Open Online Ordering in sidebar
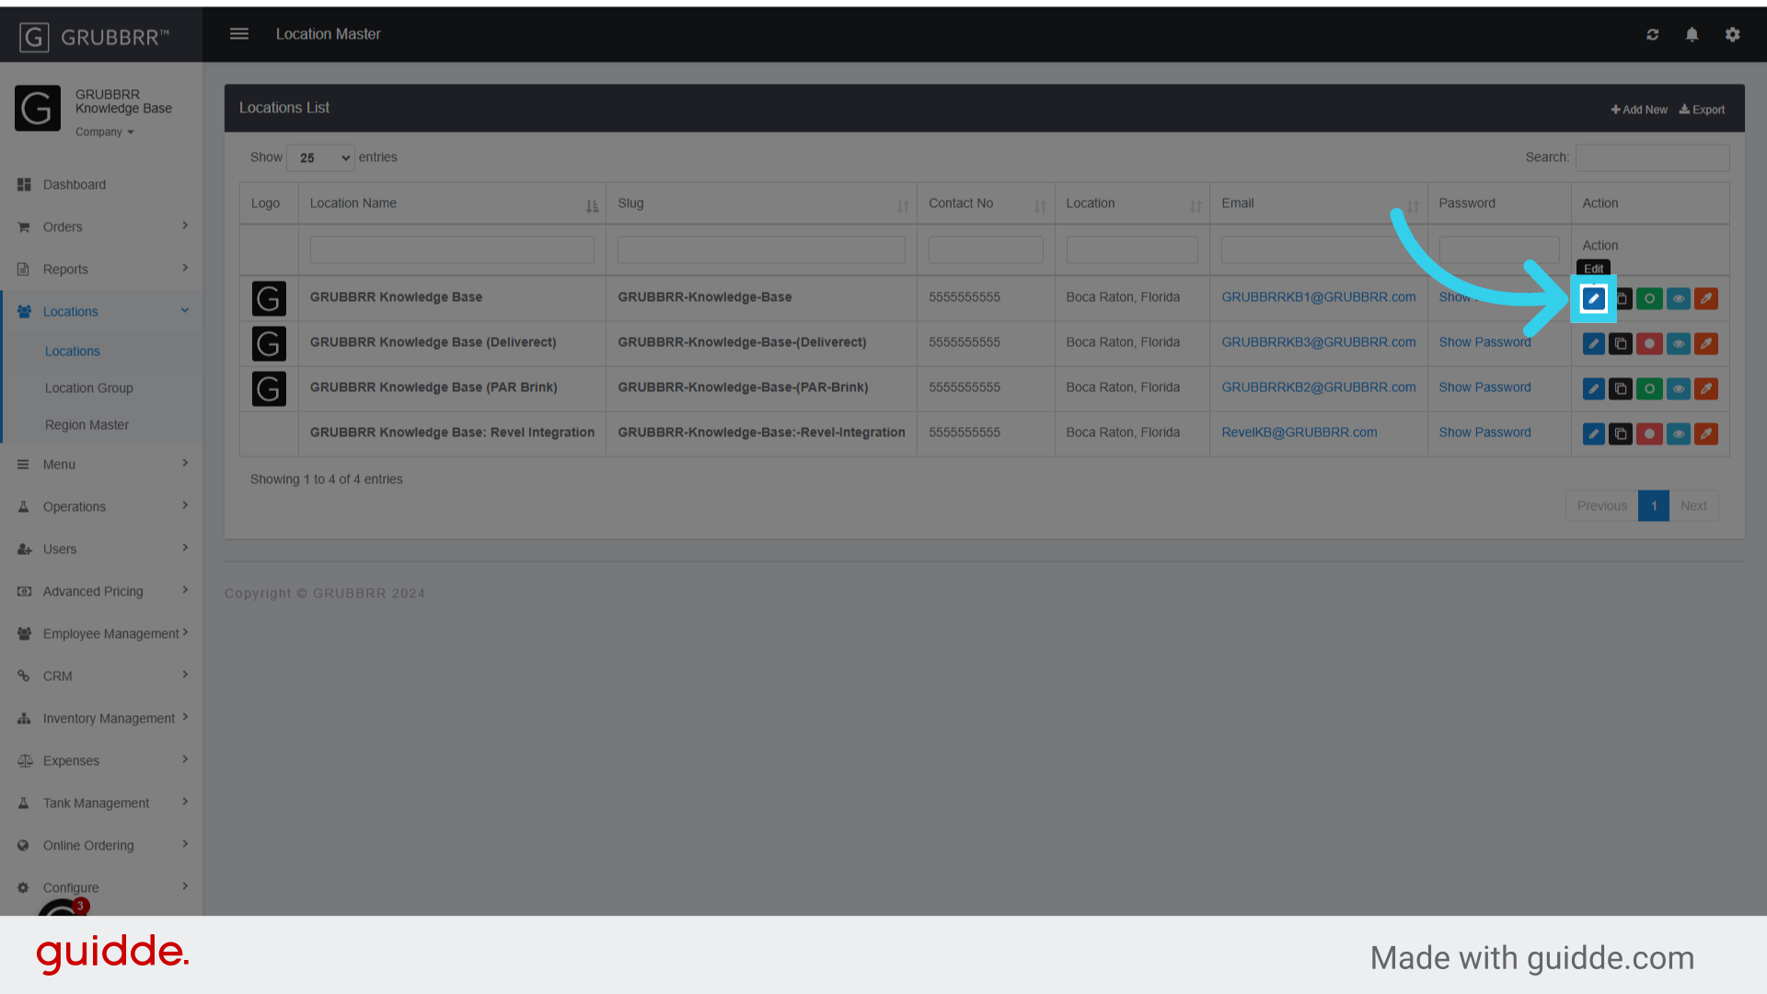Viewport: 1767px width, 994px height. pyautogui.click(x=101, y=845)
